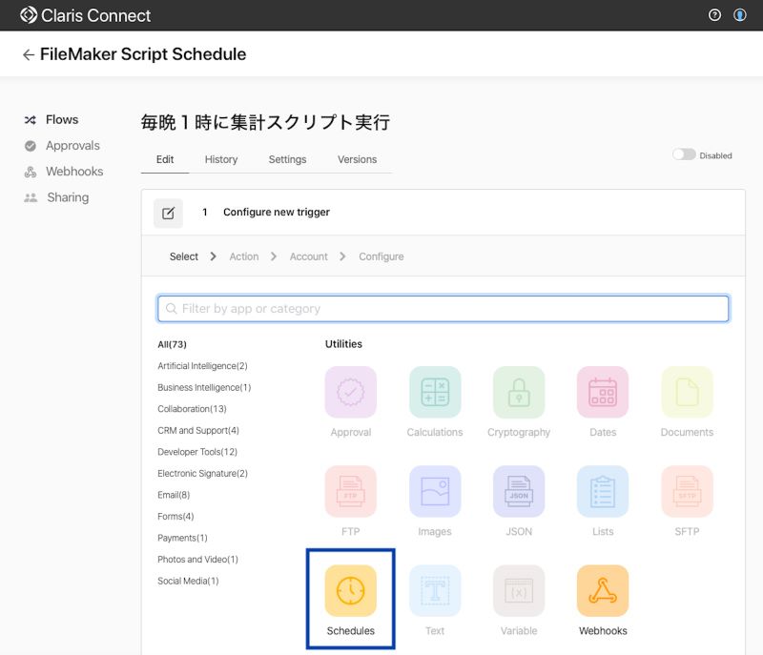Go to the Action breadcrumb step
Viewport: 763px width, 655px height.
point(244,256)
